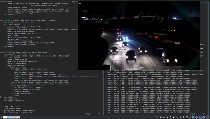This screenshot has height=119, width=210.
Task: Click output line with motorbike '33.64'
Action: point(151,88)
